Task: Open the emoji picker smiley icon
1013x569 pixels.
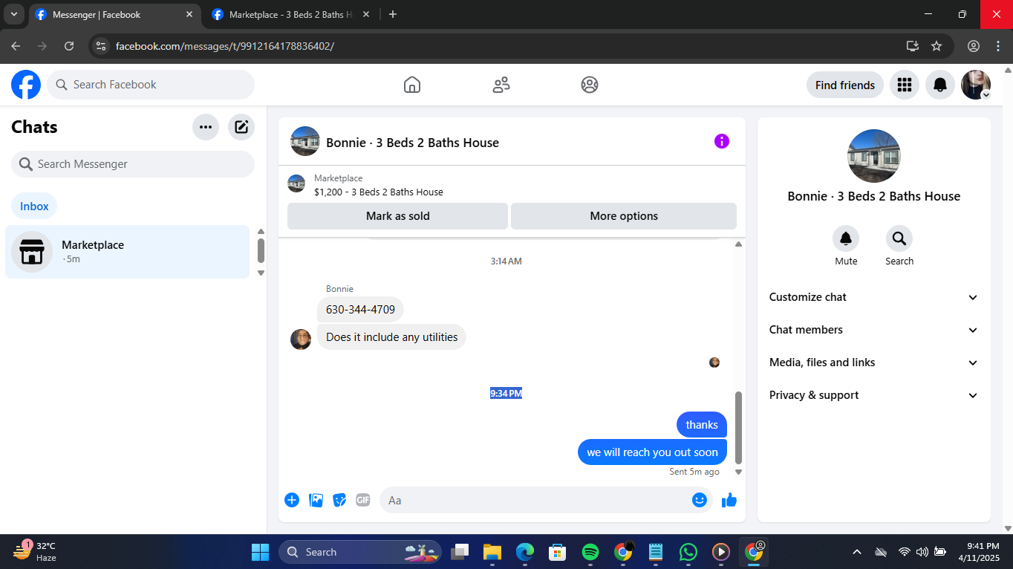Action: [x=699, y=500]
